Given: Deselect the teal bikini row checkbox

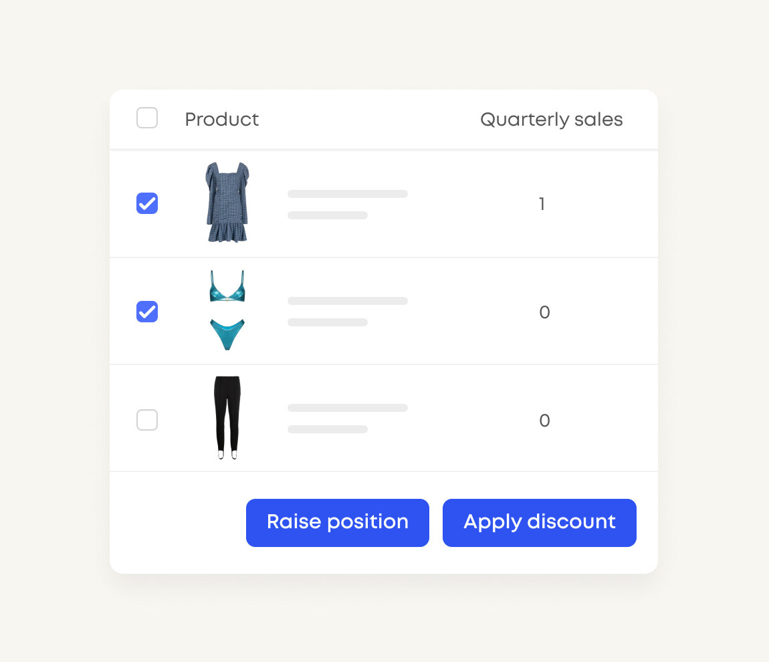Looking at the screenshot, I should (146, 312).
